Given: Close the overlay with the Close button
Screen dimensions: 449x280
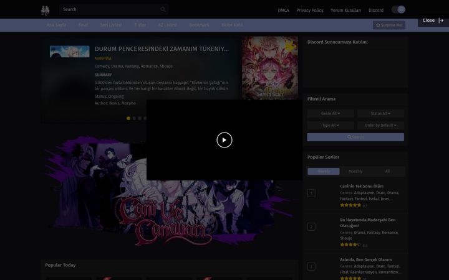Looking at the screenshot, I should pos(433,21).
